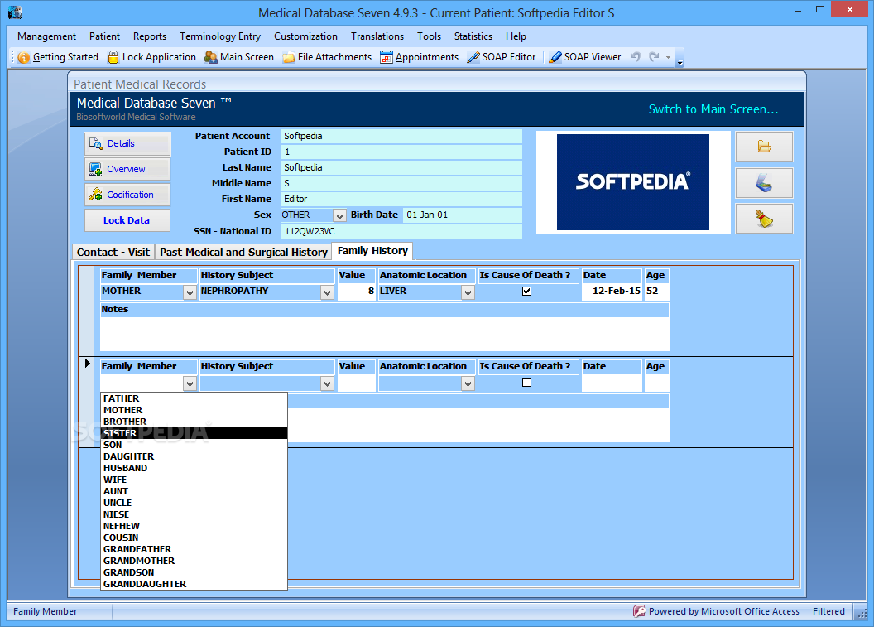Expand MOTHER Family Member dropdown
This screenshot has width=874, height=627.
pos(190,292)
